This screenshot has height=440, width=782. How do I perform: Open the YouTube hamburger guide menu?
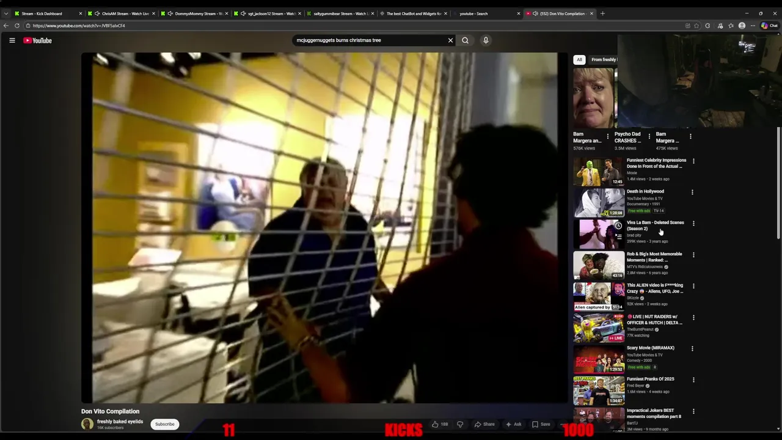pyautogui.click(x=12, y=40)
